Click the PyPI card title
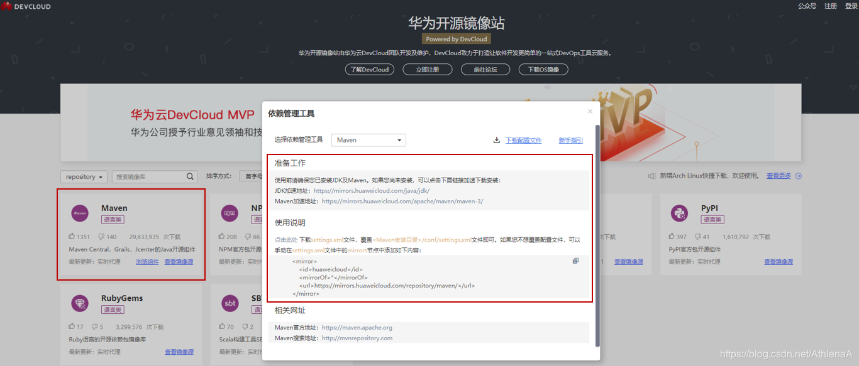Screen dimensions: 859x366 click(709, 208)
